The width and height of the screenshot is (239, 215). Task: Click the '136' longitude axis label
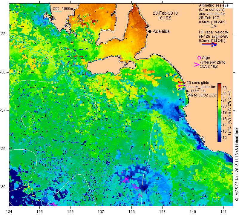[70, 212]
